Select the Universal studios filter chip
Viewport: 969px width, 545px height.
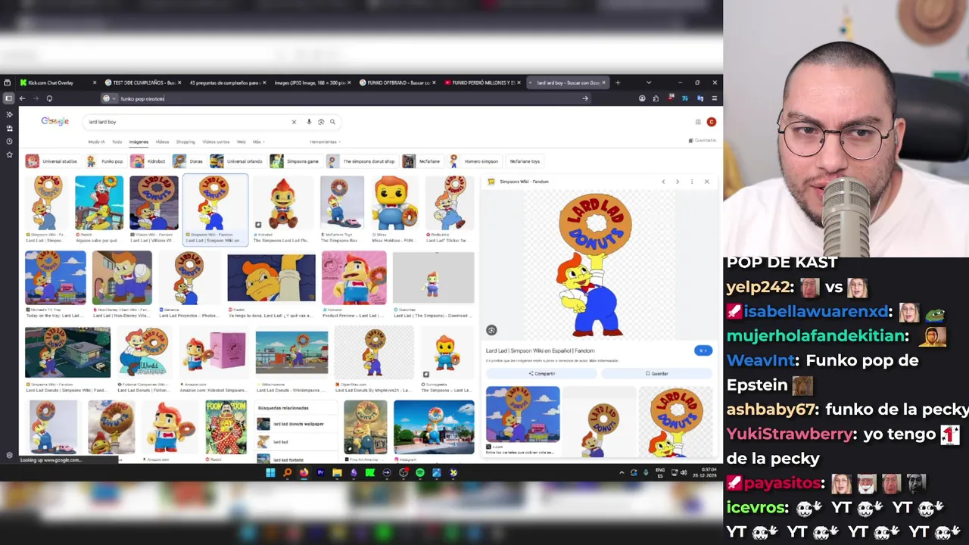[52, 161]
